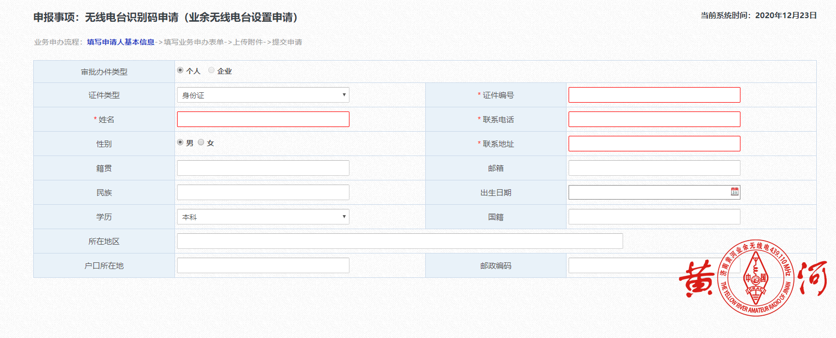Focus the 证件编号 input field
The width and height of the screenshot is (836, 338).
click(654, 95)
